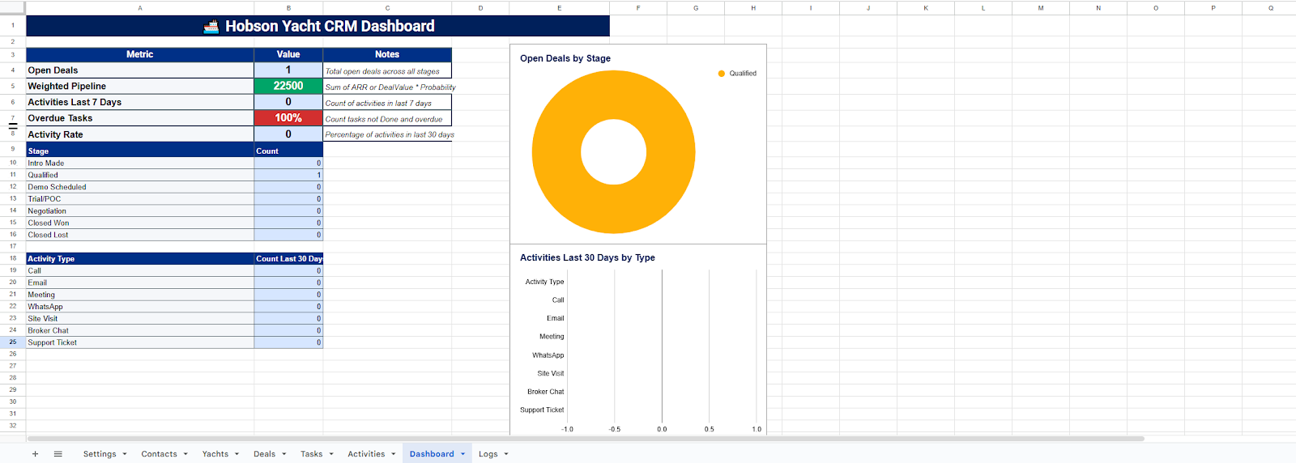The height and width of the screenshot is (463, 1296).
Task: Select the Intro Made stage row
Action: (140, 163)
